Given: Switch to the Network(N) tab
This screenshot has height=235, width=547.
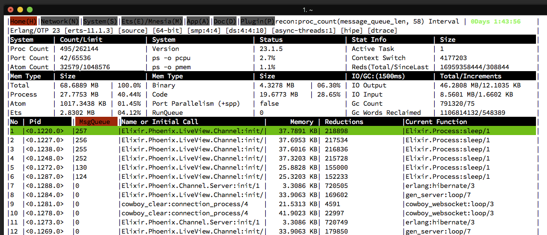Looking at the screenshot, I should 60,21.
